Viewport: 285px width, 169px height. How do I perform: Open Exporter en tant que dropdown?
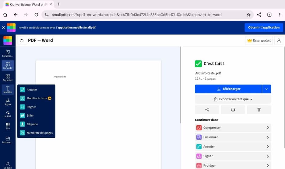point(233,99)
